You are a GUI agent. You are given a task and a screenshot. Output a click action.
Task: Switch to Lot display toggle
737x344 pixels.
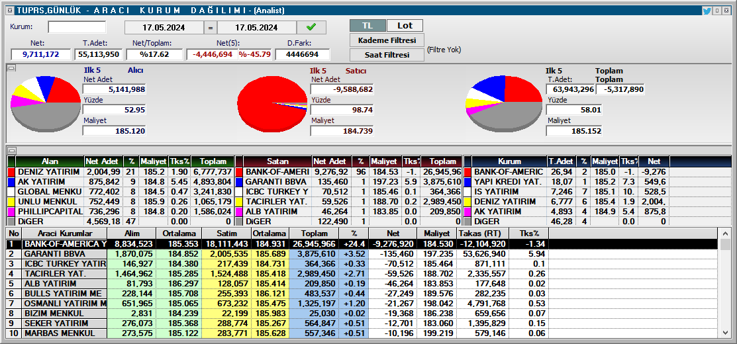click(x=405, y=26)
